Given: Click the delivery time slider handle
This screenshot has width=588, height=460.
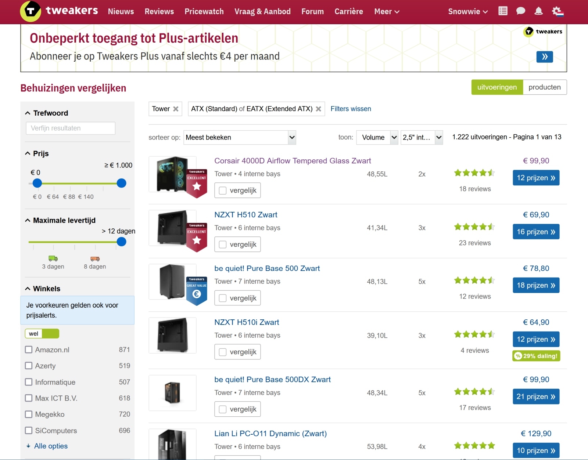Looking at the screenshot, I should pyautogui.click(x=121, y=242).
